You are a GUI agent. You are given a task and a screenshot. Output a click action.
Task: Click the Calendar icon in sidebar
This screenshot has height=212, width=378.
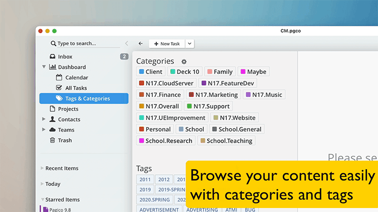pyautogui.click(x=59, y=77)
